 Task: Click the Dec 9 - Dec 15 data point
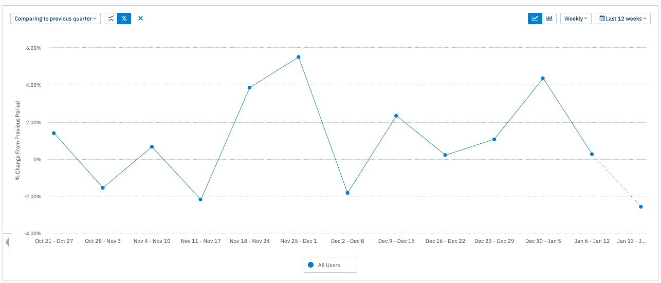pyautogui.click(x=396, y=116)
